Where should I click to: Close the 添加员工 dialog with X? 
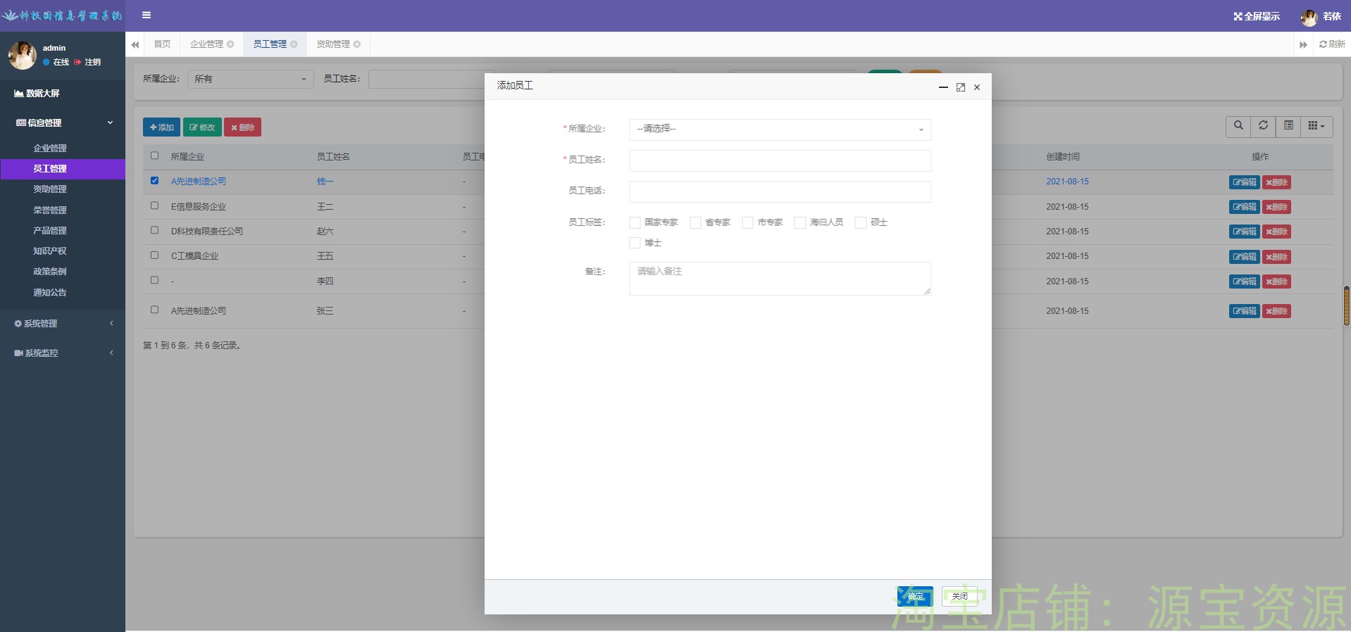tap(977, 87)
